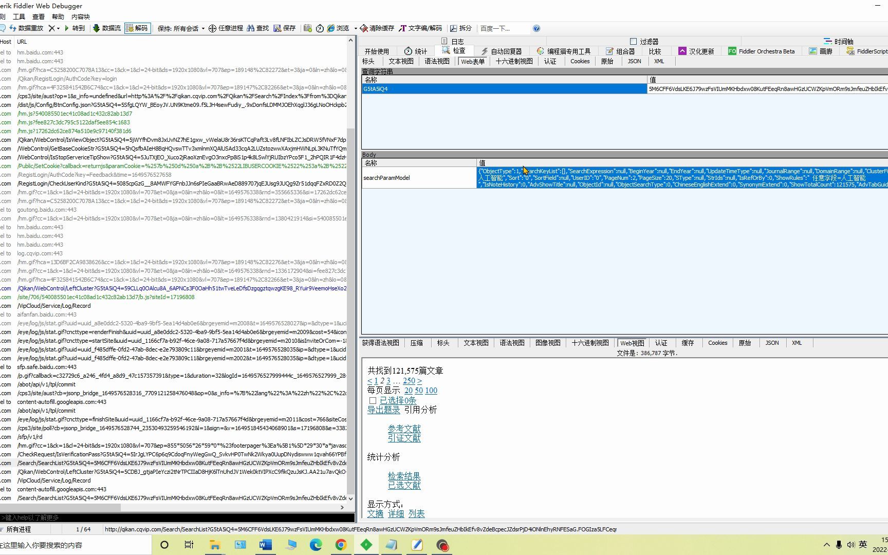Click the Remove sessions X icon
Viewport: 888px width, 555px height.
[x=51, y=28]
